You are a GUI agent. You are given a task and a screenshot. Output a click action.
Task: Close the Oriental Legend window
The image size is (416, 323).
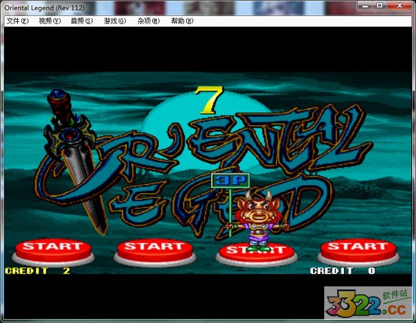(399, 5)
